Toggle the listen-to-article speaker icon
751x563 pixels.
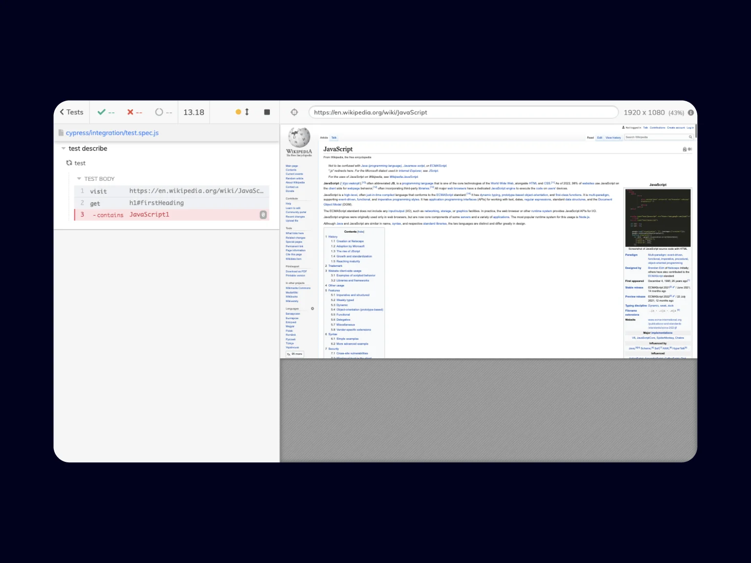pos(690,149)
